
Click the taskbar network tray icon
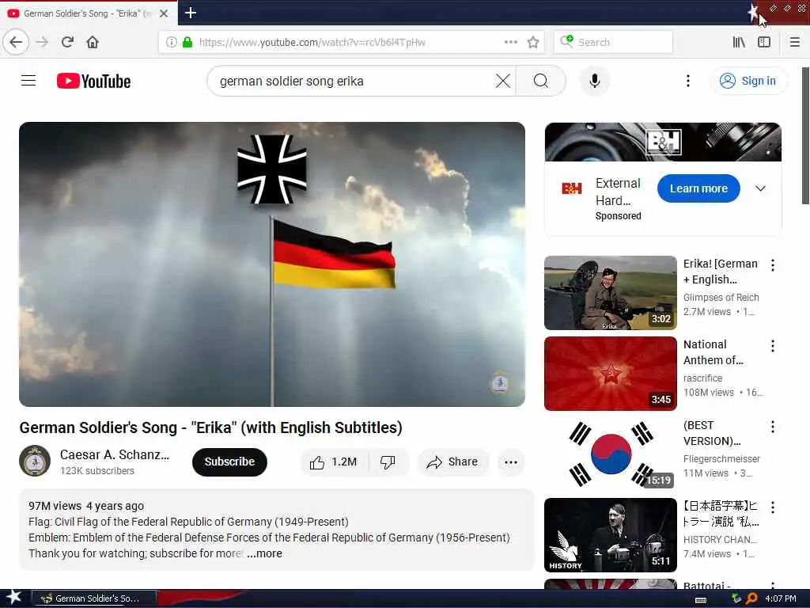point(736,598)
